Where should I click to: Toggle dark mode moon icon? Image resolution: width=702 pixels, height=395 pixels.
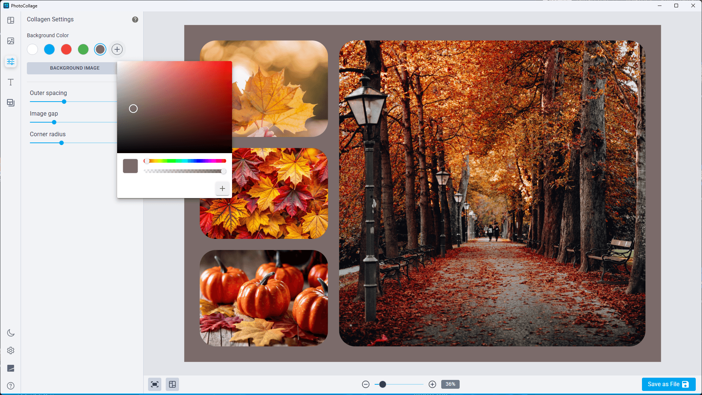tap(11, 333)
